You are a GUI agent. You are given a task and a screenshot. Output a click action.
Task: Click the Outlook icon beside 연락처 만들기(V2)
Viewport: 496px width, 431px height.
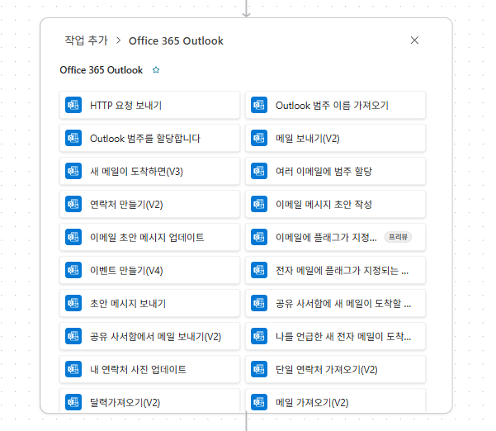[x=73, y=204]
